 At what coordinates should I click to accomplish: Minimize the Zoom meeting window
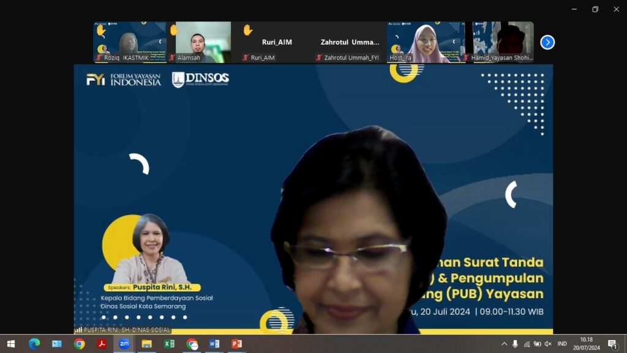click(574, 9)
